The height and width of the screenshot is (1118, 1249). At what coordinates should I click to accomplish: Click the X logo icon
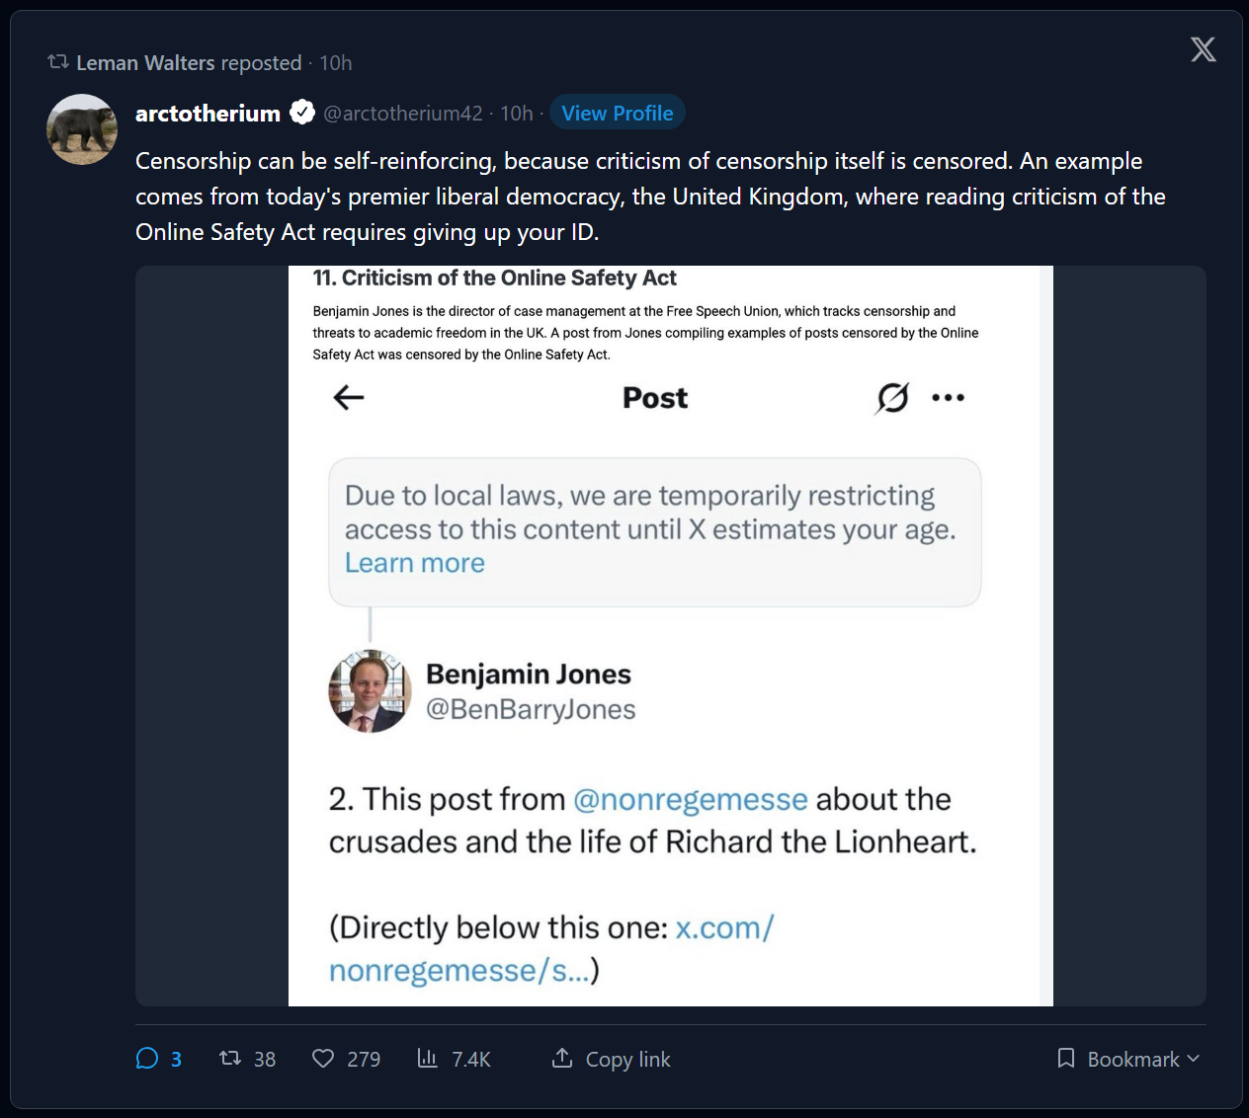point(1203,49)
